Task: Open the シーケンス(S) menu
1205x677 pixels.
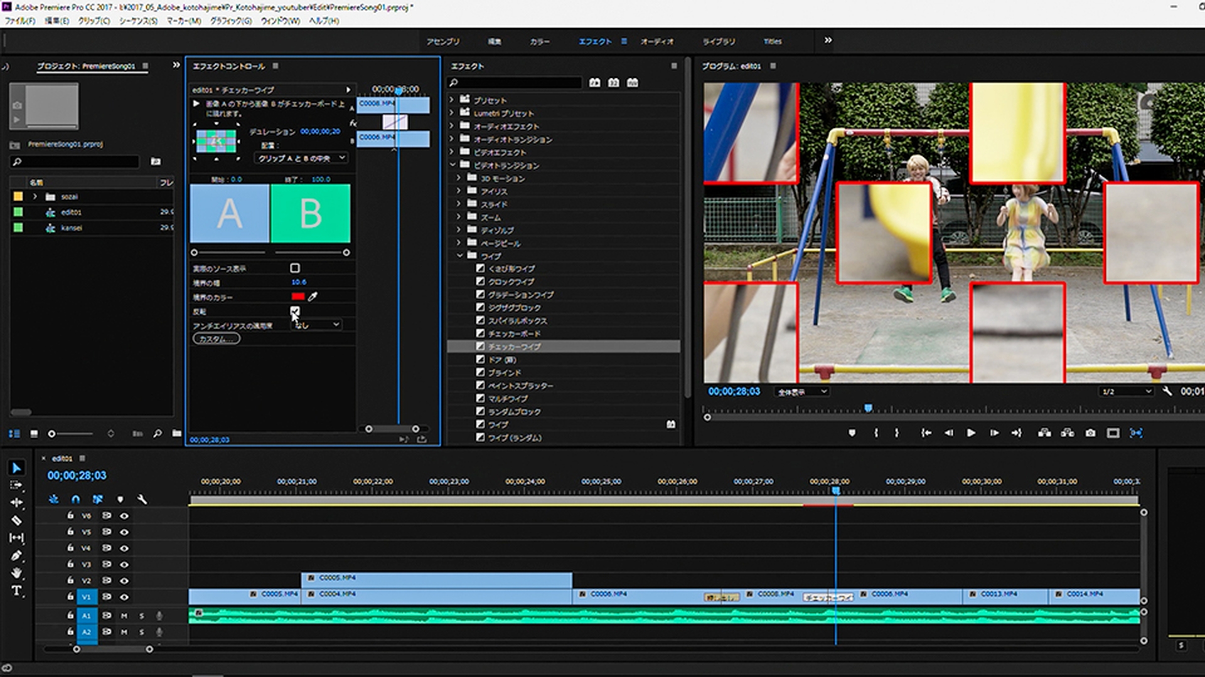Action: (x=138, y=21)
